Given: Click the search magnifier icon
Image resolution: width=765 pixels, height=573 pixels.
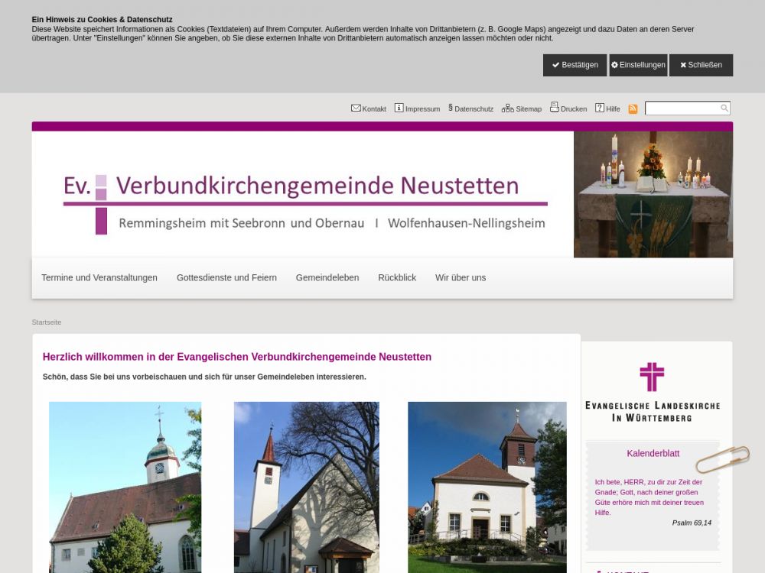Looking at the screenshot, I should [724, 108].
